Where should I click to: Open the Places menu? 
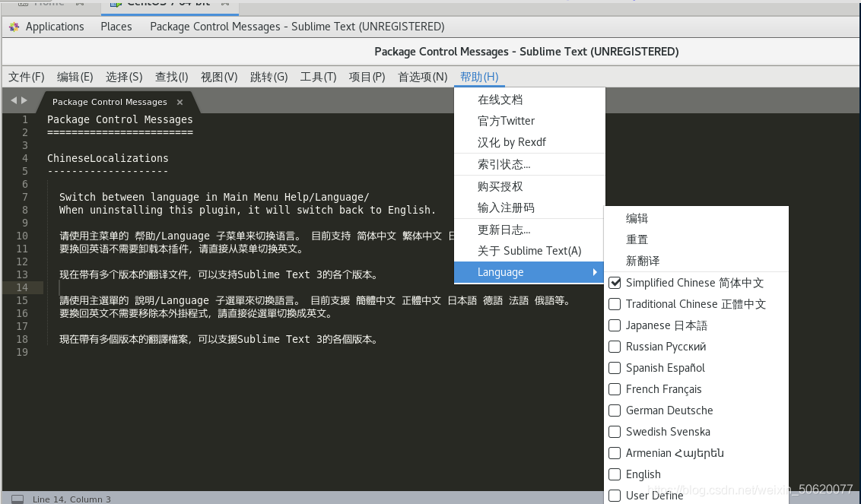click(116, 27)
